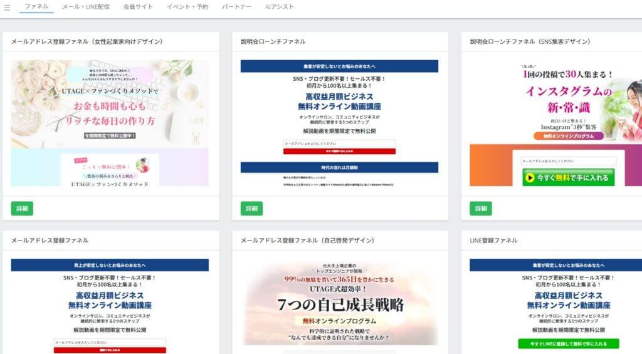Image resolution: width=642 pixels, height=354 pixels.
Task: Open the LINE登録ファネル template preview
Action: [555, 306]
